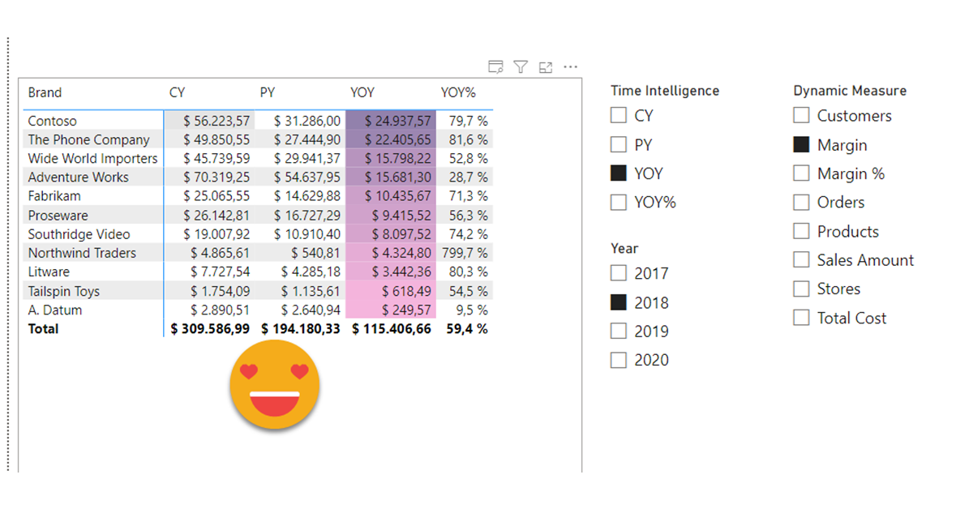Screen dimensions: 973x509
Task: Select year 2017 in the Year slicer
Action: coord(618,273)
